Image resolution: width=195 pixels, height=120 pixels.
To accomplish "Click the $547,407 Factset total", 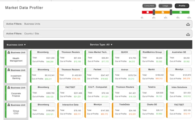I will pyautogui.click(x=105, y=75).
